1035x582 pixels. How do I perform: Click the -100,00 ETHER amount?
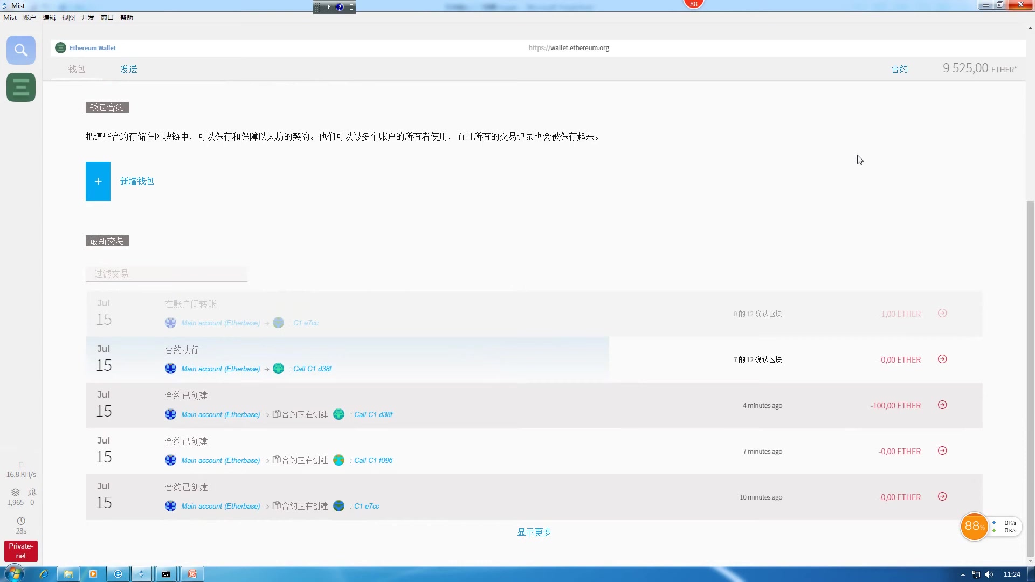[x=895, y=405]
